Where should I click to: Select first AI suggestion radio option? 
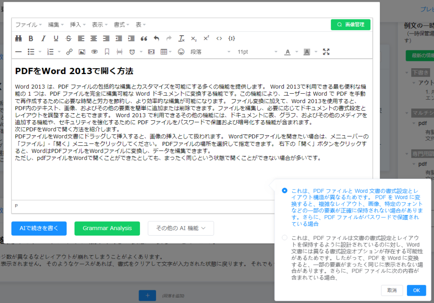click(284, 191)
